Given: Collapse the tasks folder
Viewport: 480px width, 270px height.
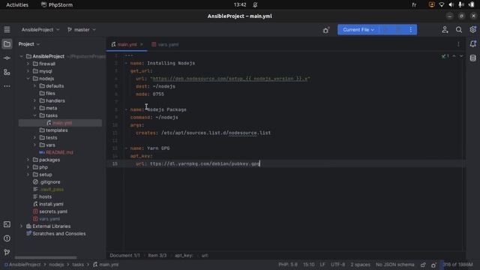Looking at the screenshot, I should pyautogui.click(x=35, y=115).
